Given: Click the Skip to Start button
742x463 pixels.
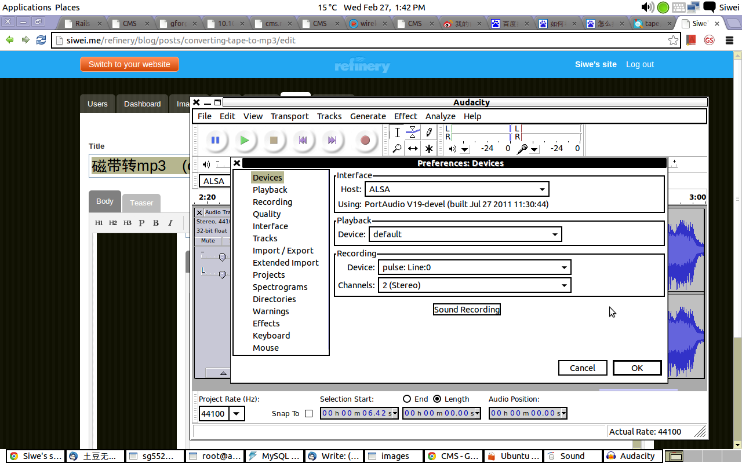Looking at the screenshot, I should click(303, 139).
